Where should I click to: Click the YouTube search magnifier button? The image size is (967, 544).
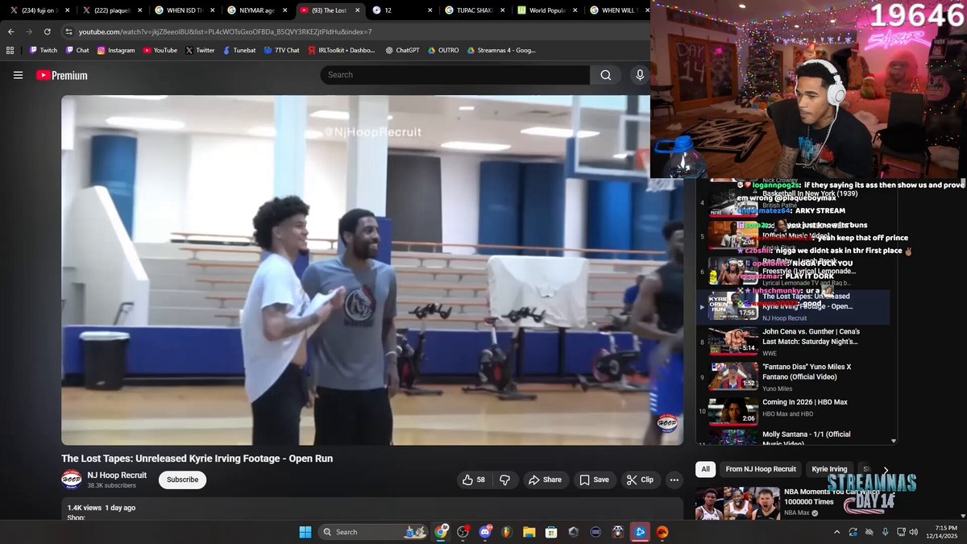pyautogui.click(x=605, y=75)
